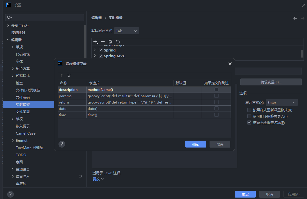
Task: Confirm with 确定 in variables dialog
Action: point(196,144)
